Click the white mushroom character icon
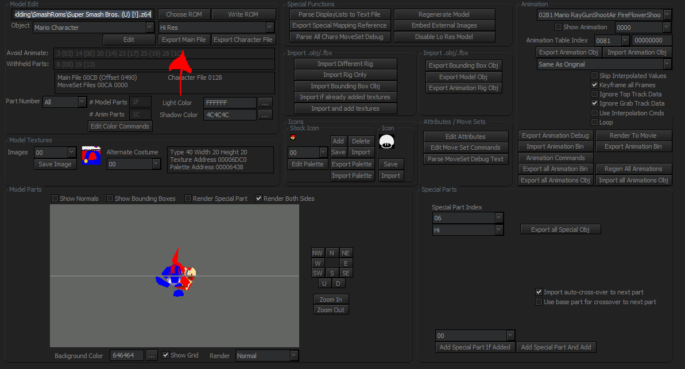The height and width of the screenshot is (369, 685). pyautogui.click(x=386, y=142)
